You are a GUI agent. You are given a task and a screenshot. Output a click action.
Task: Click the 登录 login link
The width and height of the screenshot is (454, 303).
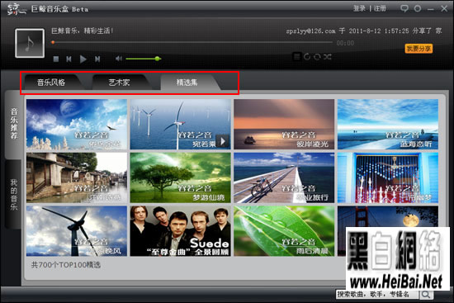(x=359, y=8)
